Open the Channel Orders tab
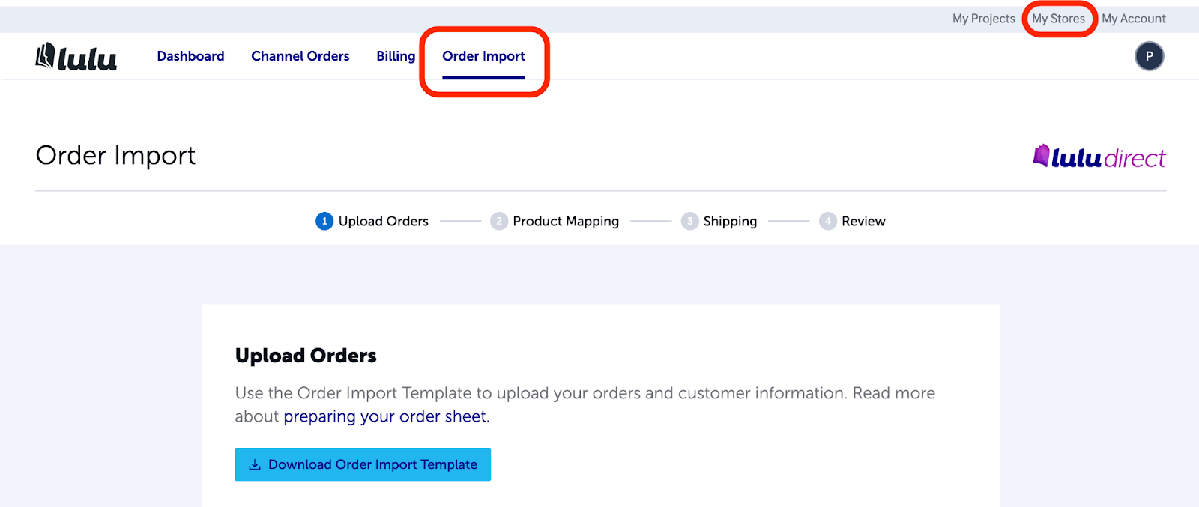This screenshot has height=507, width=1199. click(300, 55)
